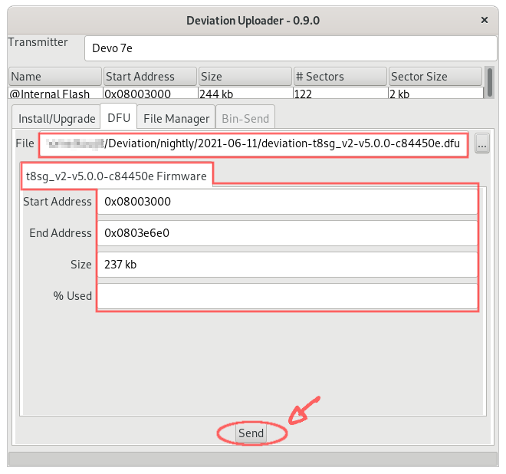506x474 pixels.
Task: Click the # Sectors column header
Action: 340,77
